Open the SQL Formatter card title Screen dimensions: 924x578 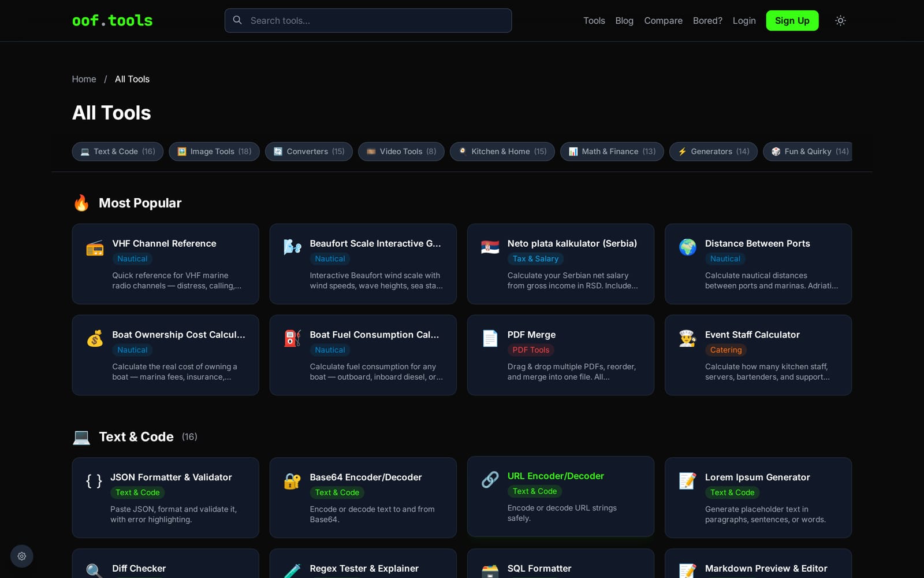point(539,569)
